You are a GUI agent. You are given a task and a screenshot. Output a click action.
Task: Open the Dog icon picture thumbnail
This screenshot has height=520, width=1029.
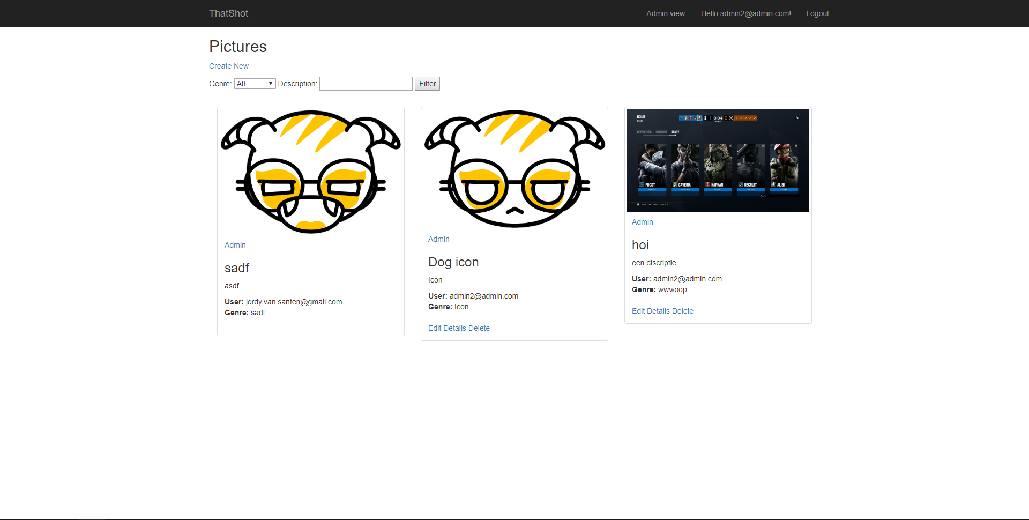(514, 169)
